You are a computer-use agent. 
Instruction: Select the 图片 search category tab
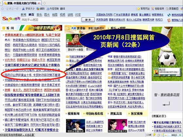point(47,15)
